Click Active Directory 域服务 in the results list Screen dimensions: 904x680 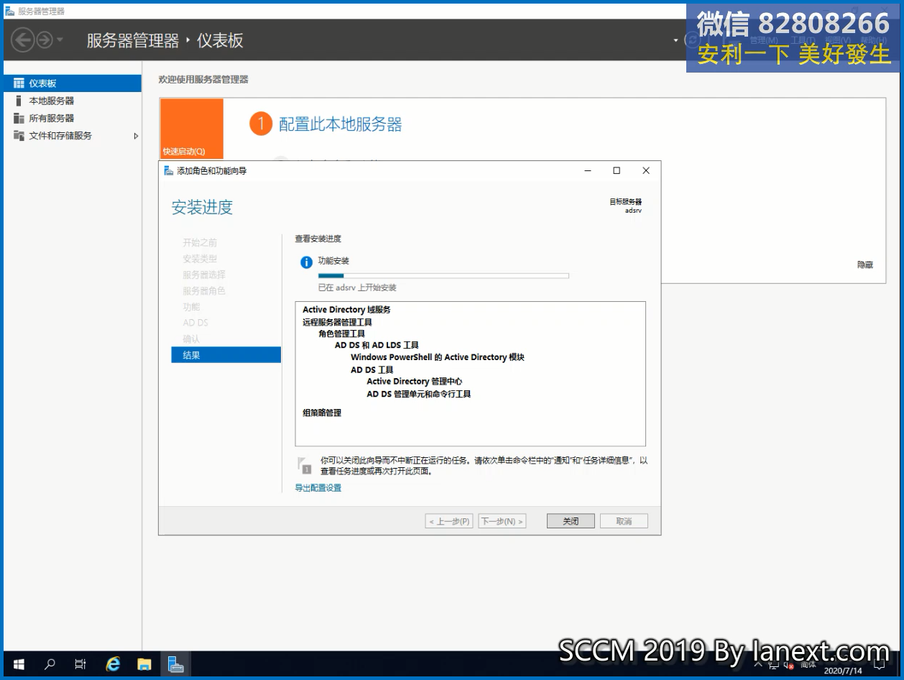click(346, 310)
